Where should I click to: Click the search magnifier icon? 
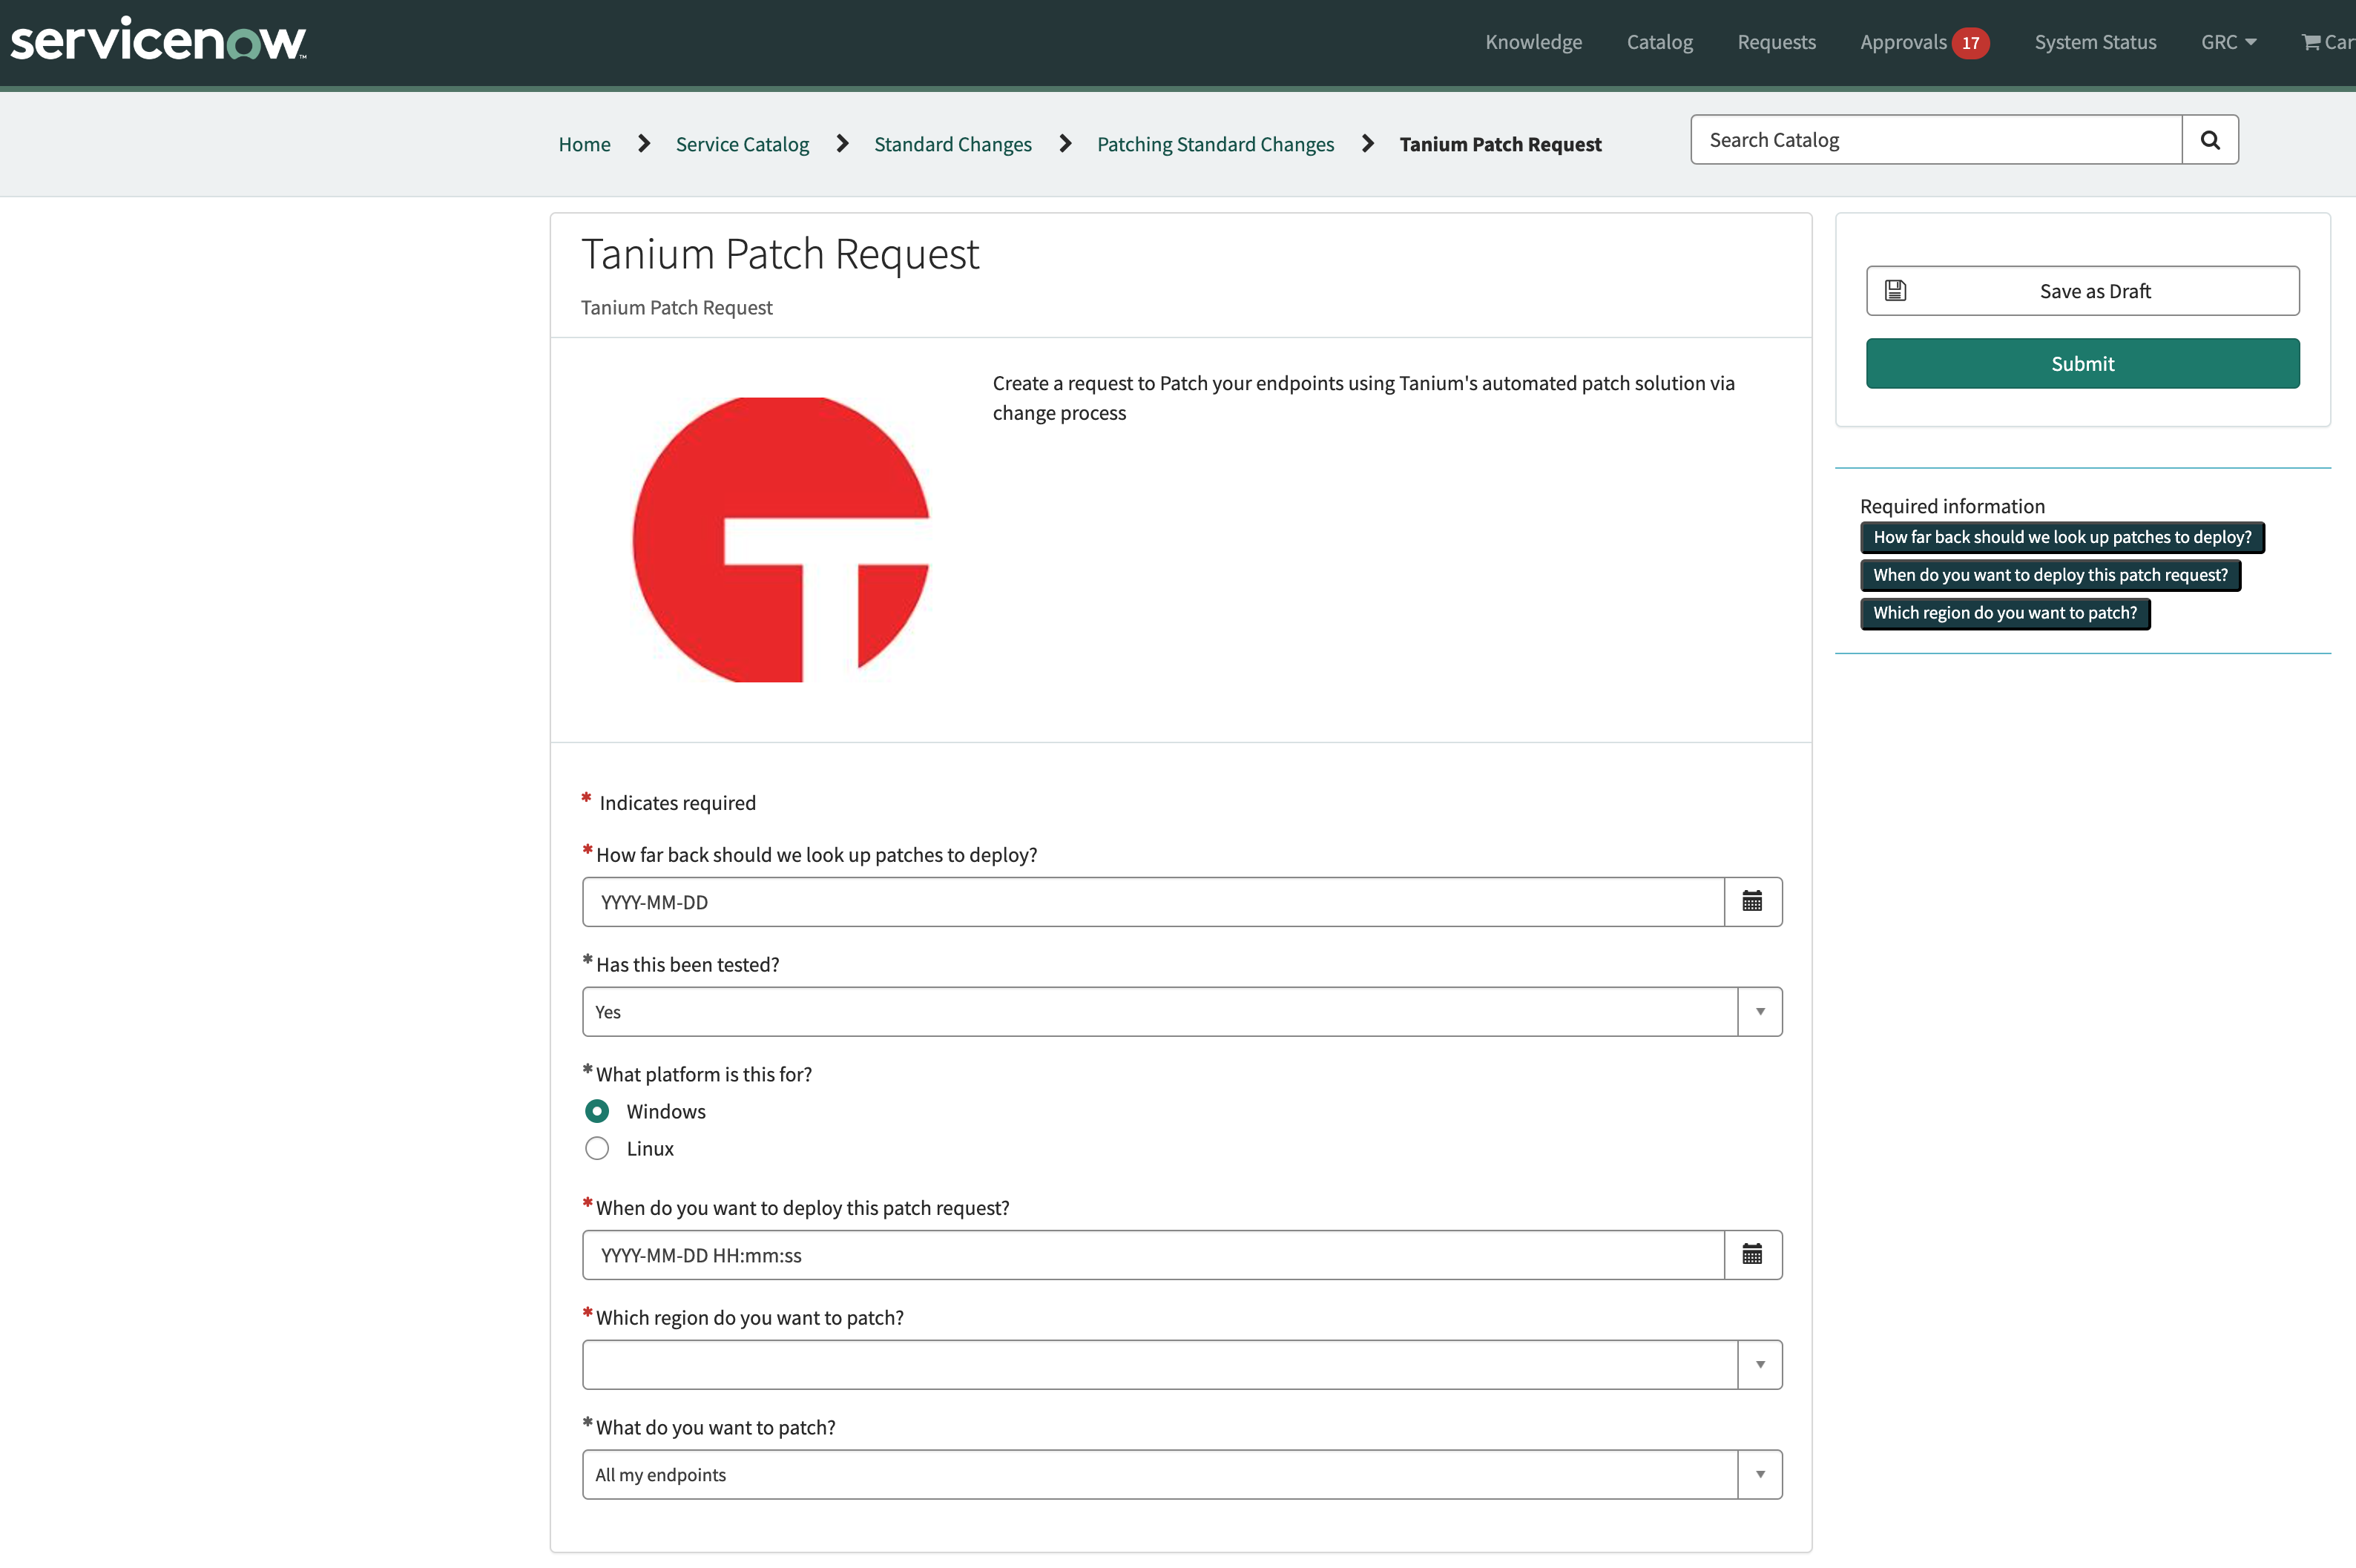pyautogui.click(x=2209, y=140)
